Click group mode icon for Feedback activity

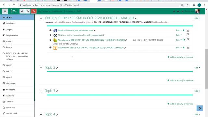coord(184,48)
